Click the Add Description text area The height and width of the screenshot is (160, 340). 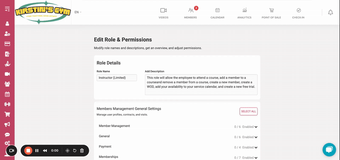(x=201, y=85)
